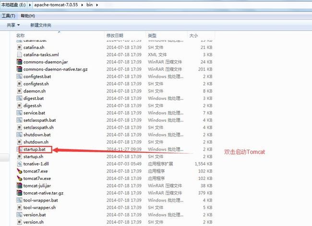Go to 本地磁盘 (E:) in the address bar
The image size is (312, 226).
pos(13,5)
